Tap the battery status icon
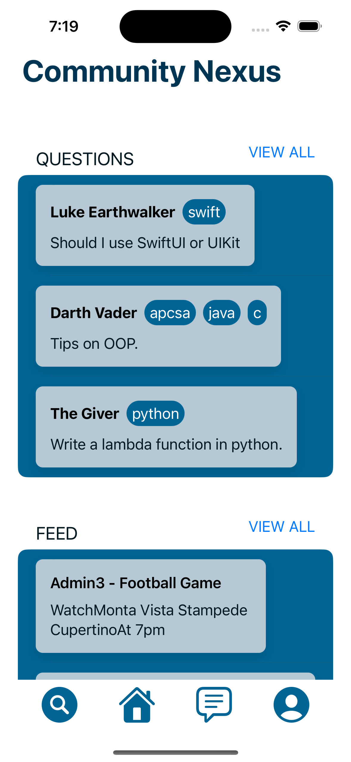Viewport: 351px width, 762px height. pyautogui.click(x=310, y=26)
